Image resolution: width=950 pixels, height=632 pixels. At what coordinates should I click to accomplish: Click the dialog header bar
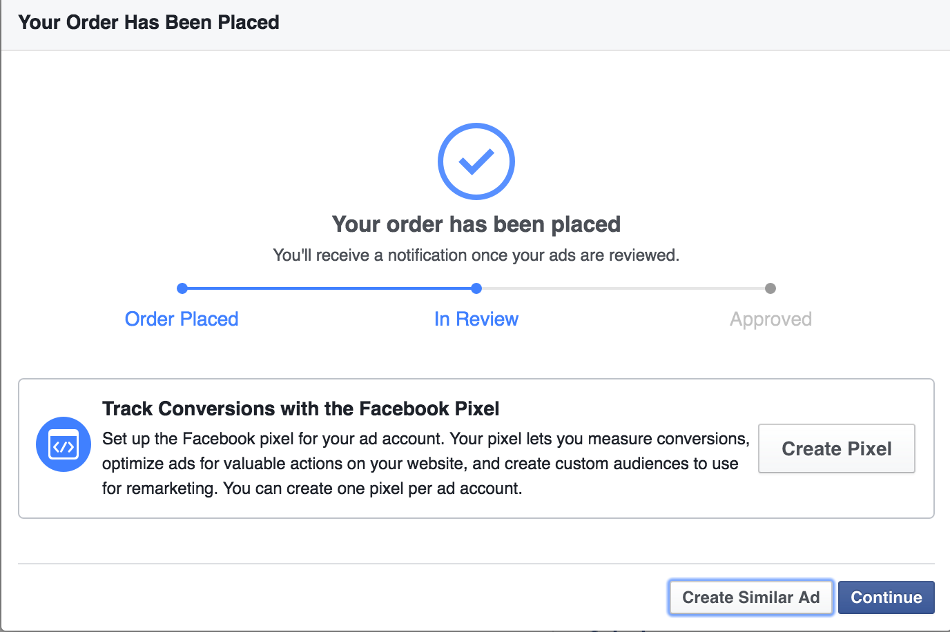click(475, 25)
